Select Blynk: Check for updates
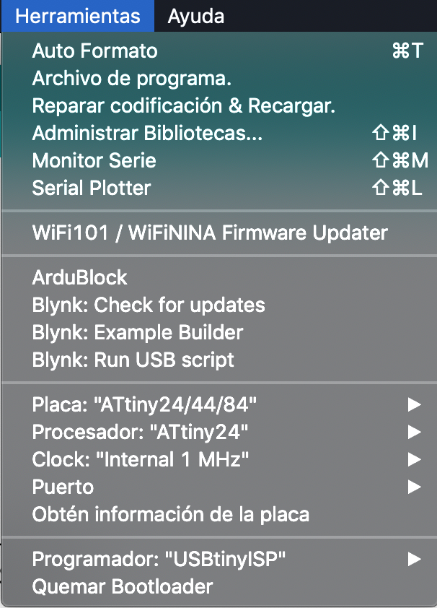 coord(219,305)
